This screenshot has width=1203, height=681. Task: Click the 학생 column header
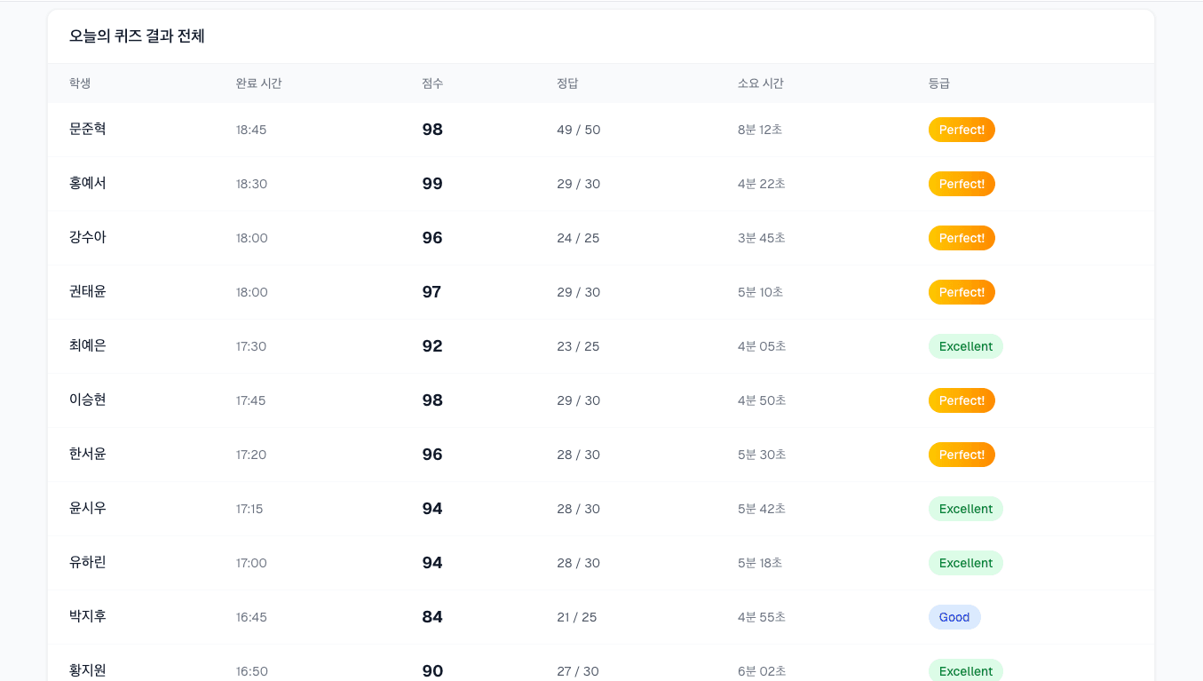[x=80, y=83]
